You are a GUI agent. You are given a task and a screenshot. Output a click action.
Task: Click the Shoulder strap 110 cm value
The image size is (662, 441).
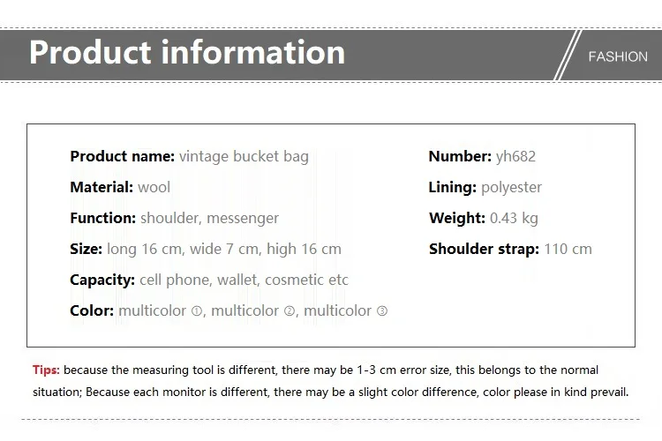point(568,249)
